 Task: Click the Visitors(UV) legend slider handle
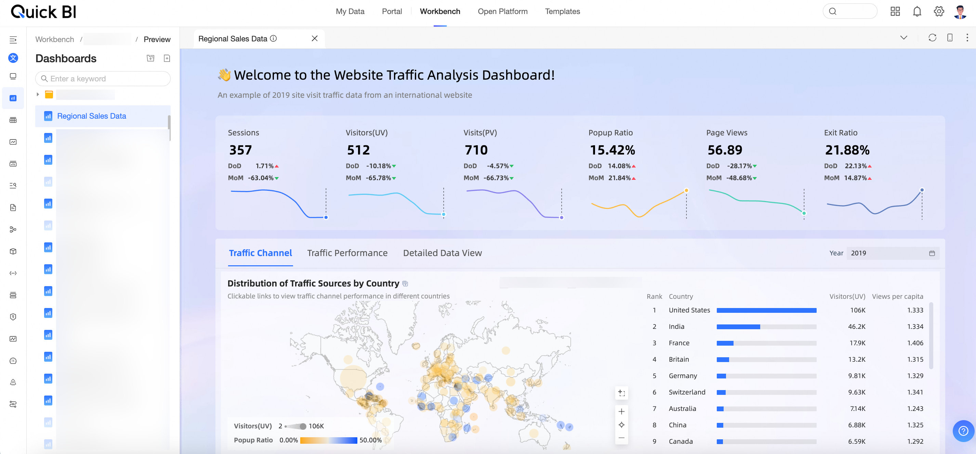[303, 426]
